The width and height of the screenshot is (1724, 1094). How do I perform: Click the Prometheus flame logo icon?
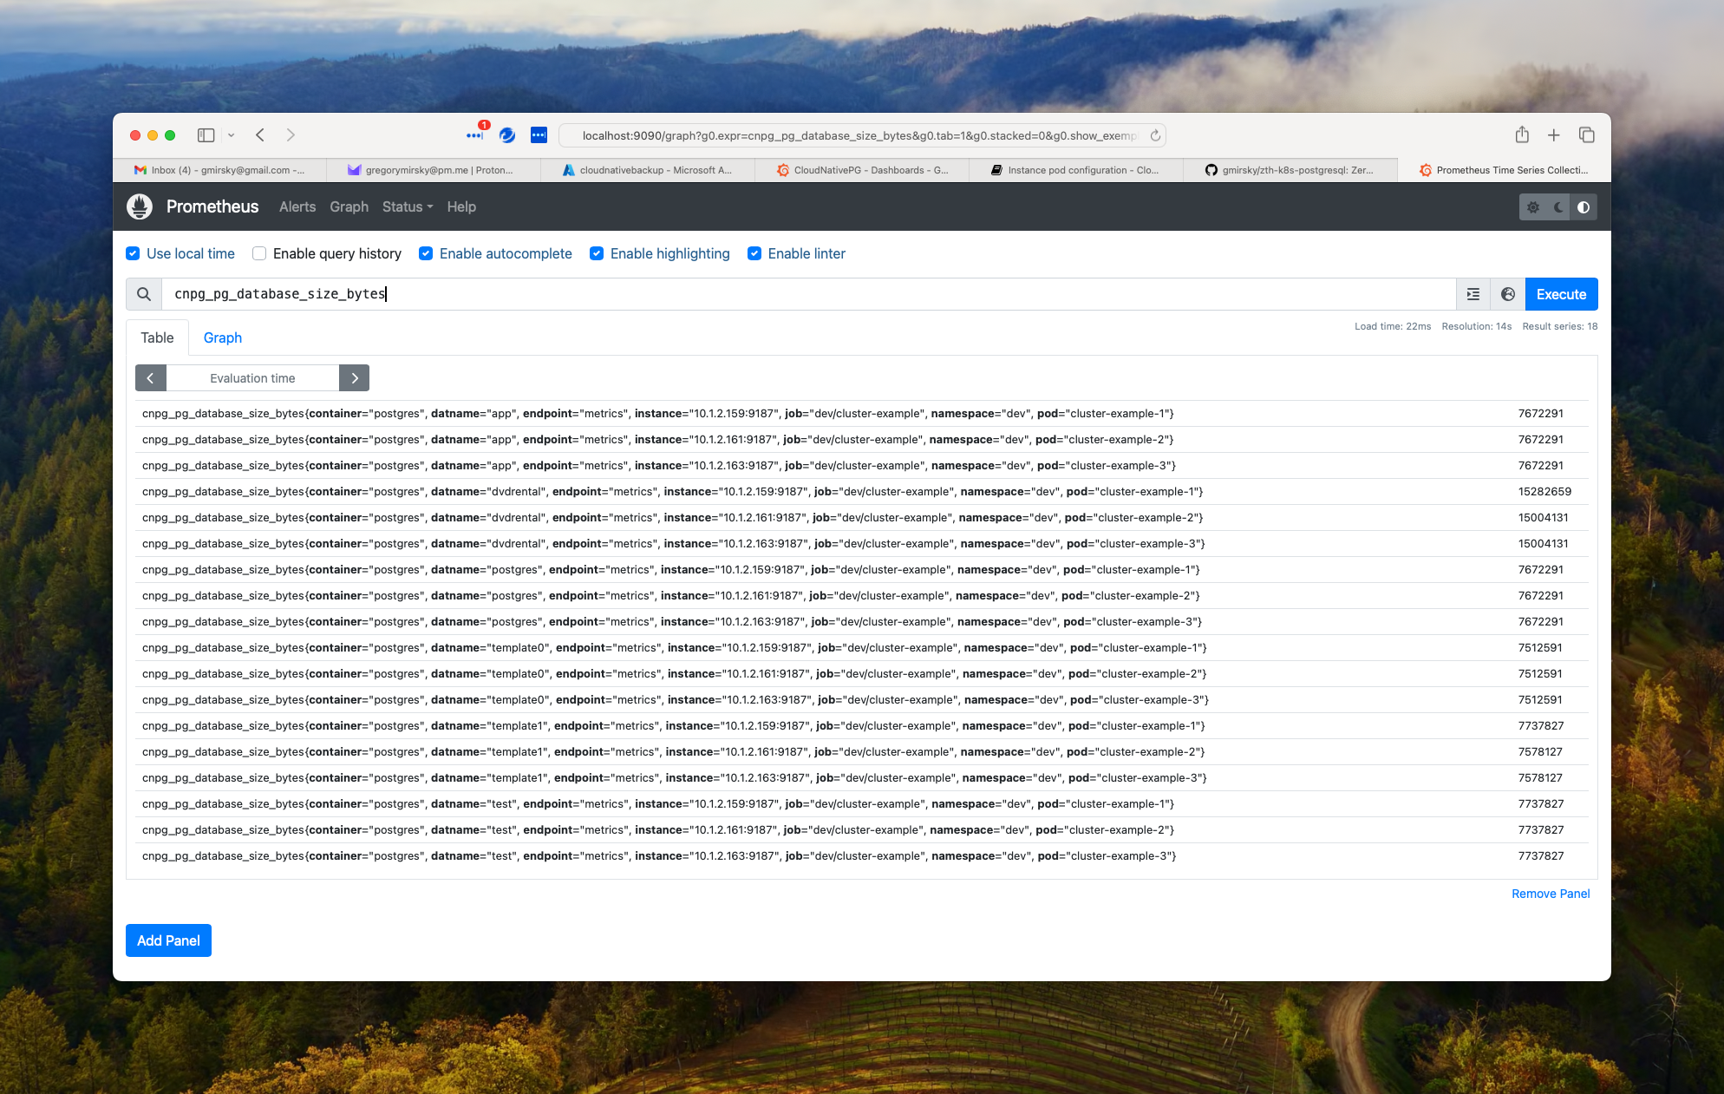pos(140,206)
